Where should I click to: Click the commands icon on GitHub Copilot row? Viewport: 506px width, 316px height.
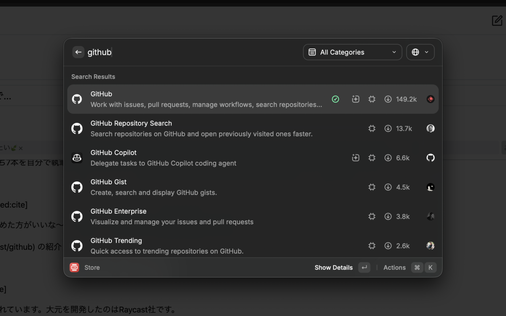pos(371,158)
